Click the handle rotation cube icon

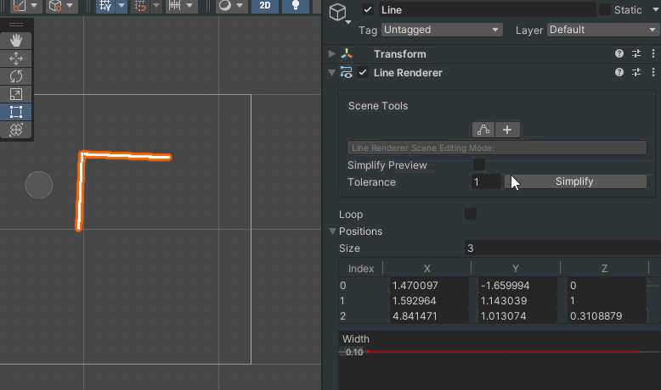(x=55, y=6)
